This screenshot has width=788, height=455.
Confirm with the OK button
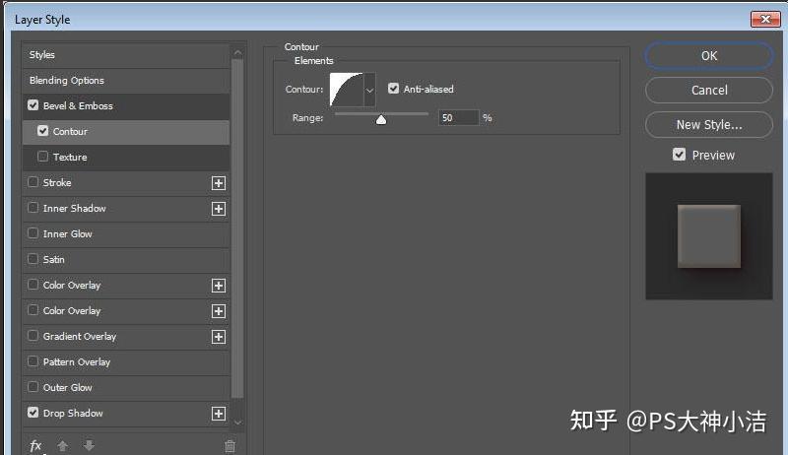tap(708, 56)
